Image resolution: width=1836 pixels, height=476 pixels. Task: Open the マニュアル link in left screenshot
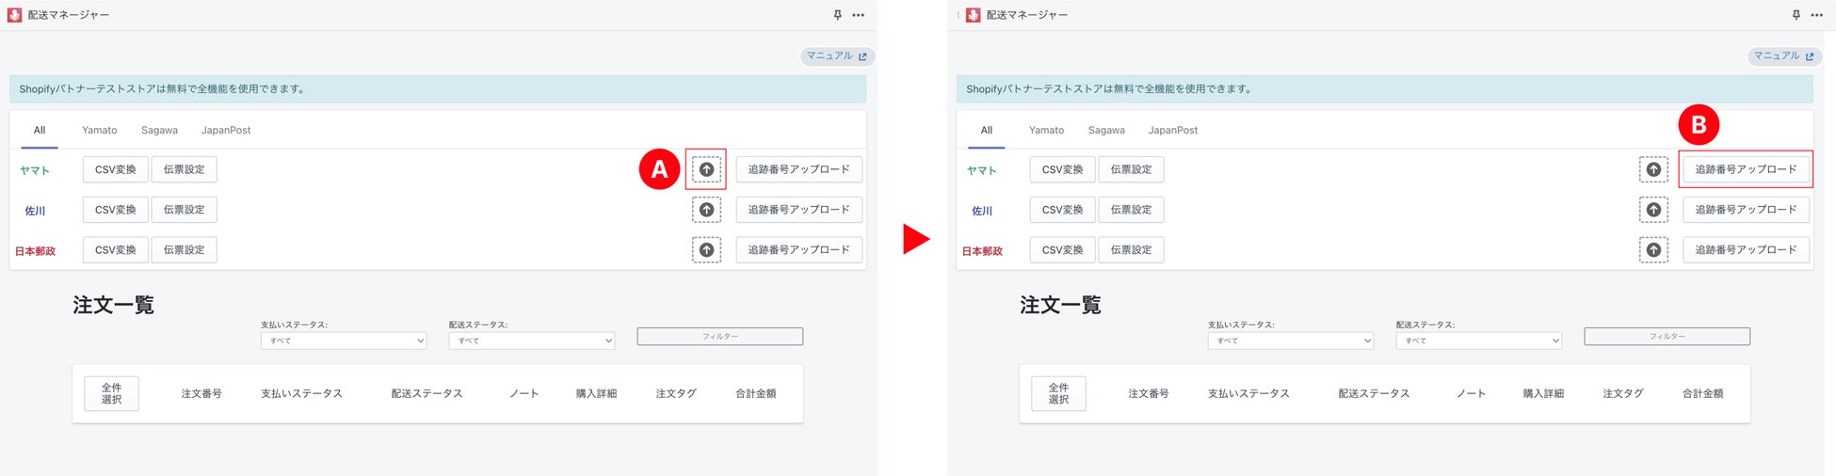[x=837, y=56]
